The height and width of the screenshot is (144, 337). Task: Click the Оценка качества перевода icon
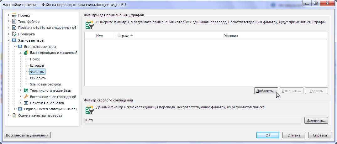coord(14,116)
